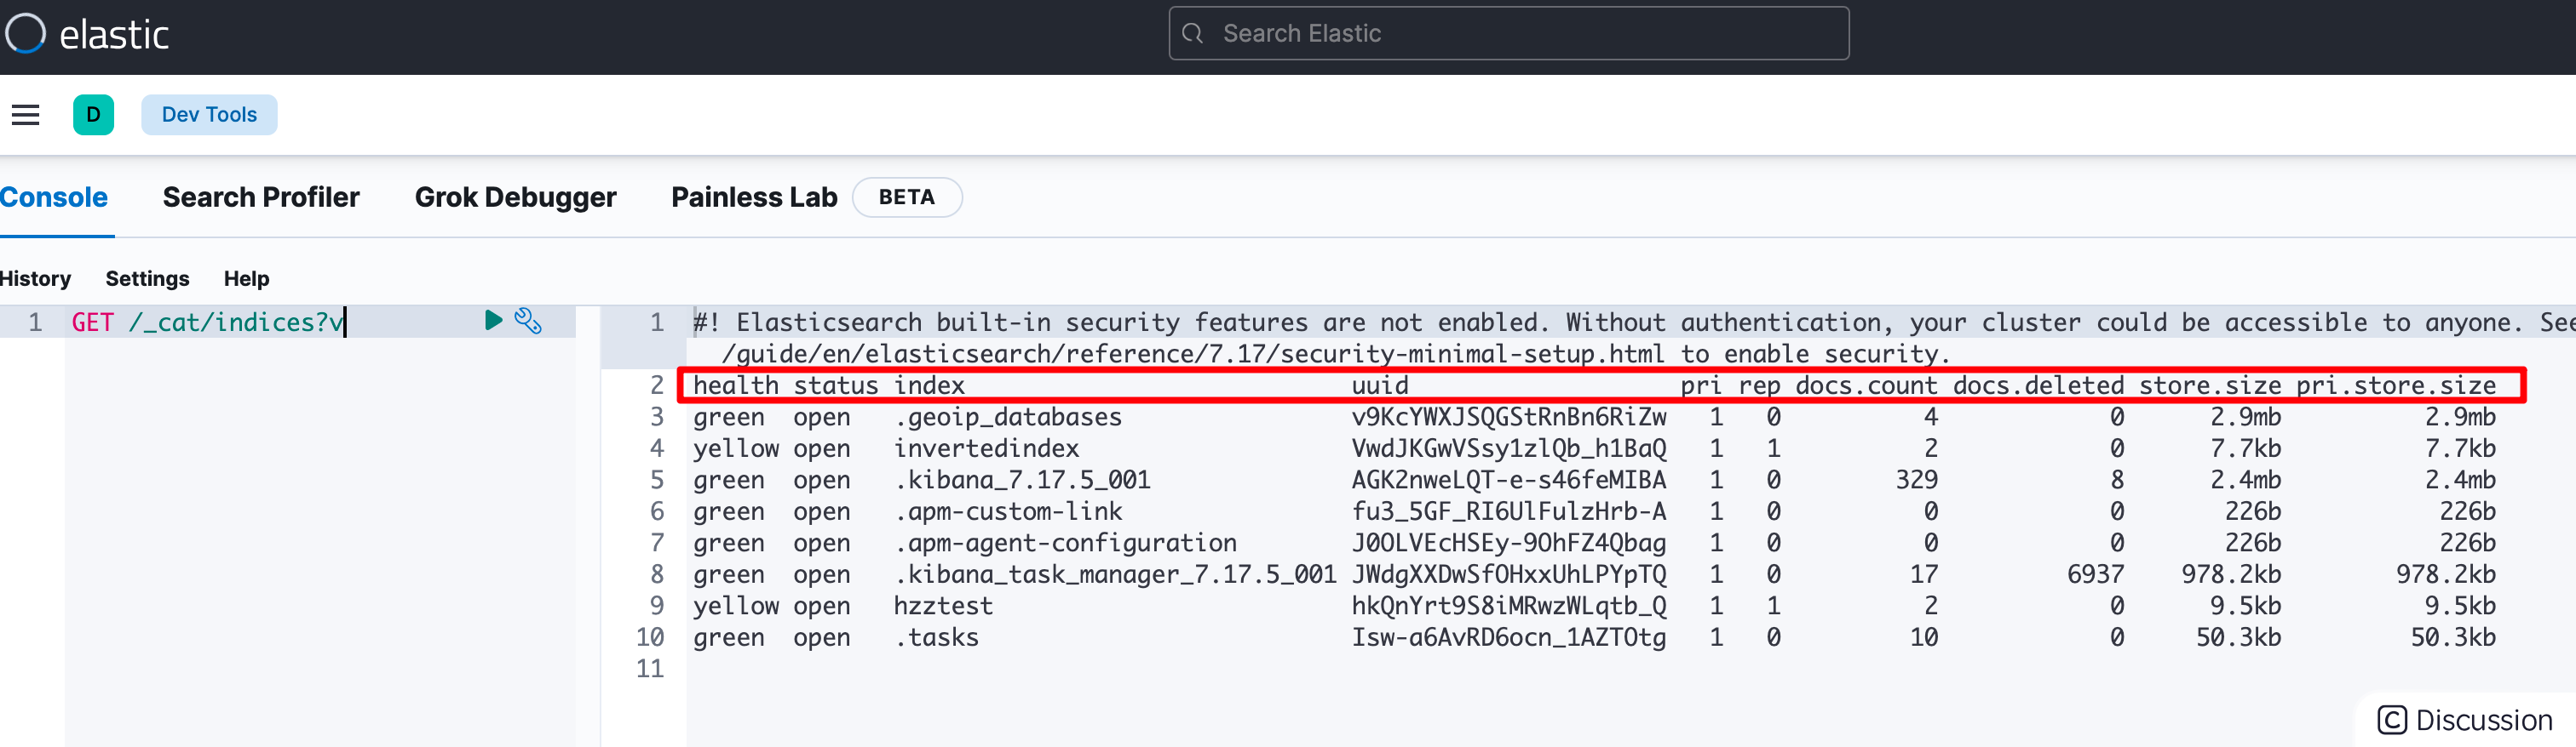
Task: Open the Discussion widget
Action: point(2465,720)
